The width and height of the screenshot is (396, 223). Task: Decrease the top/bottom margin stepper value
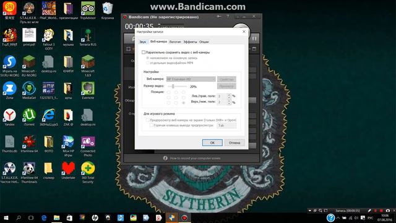pos(229,103)
